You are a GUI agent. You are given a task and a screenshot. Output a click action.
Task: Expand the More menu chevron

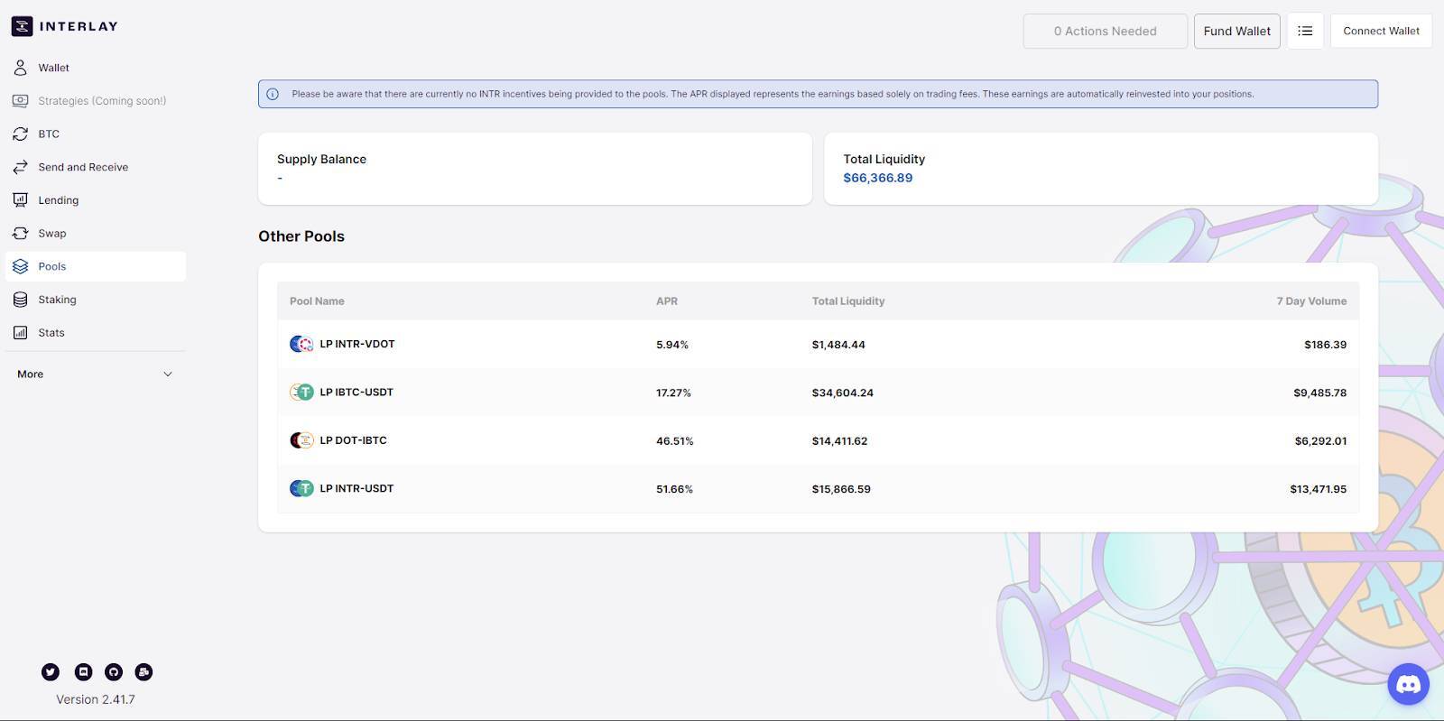[x=168, y=374]
